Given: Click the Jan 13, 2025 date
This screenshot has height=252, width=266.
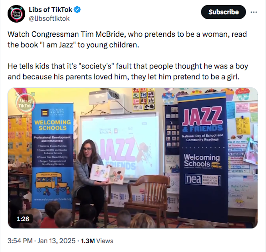Looking at the screenshot, I should pyautogui.click(x=56, y=241).
